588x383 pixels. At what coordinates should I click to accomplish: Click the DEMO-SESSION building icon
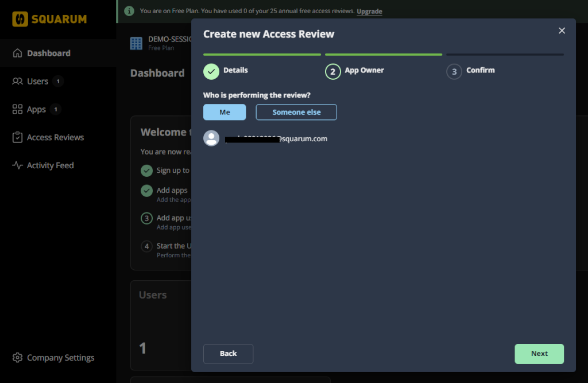click(x=136, y=43)
